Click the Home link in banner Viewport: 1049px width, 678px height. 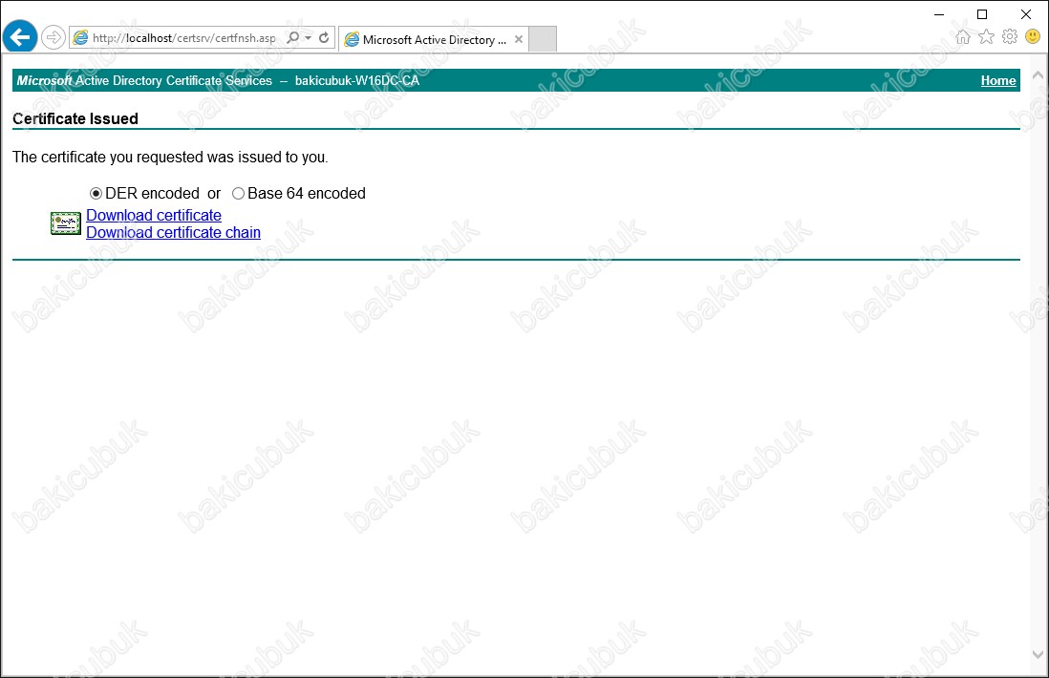(998, 81)
